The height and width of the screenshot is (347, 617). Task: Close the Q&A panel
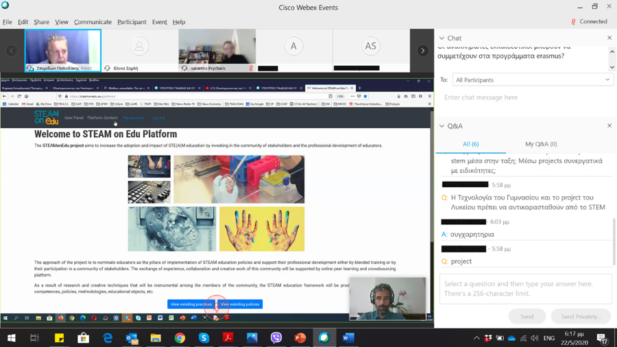[x=609, y=126]
